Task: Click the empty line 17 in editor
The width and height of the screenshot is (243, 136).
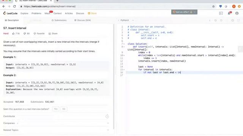Action: 185,75
